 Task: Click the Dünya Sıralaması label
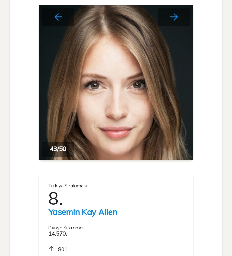click(67, 228)
